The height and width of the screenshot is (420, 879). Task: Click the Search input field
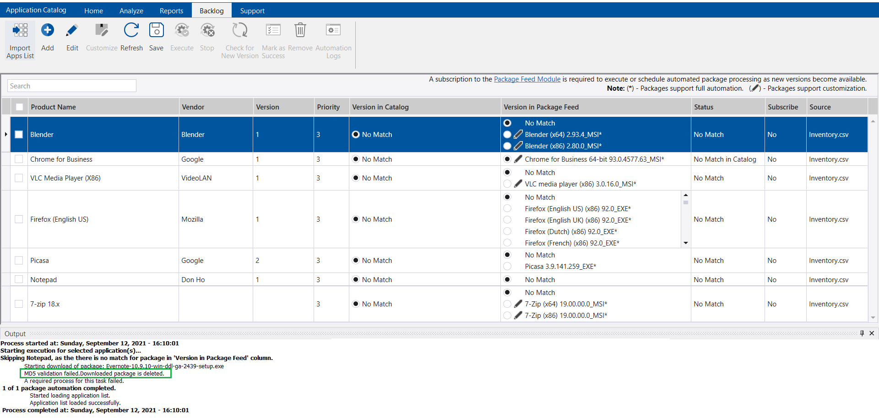click(x=72, y=86)
